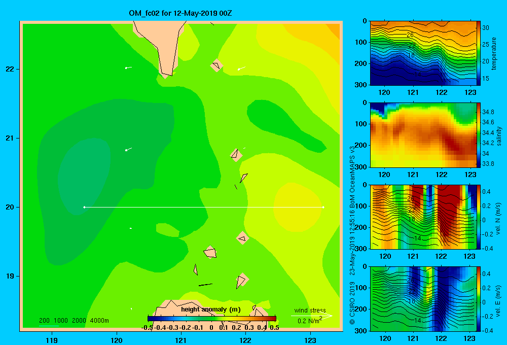The height and width of the screenshot is (345, 507).
Task: Open the northward velocity section panel
Action: coord(423,217)
